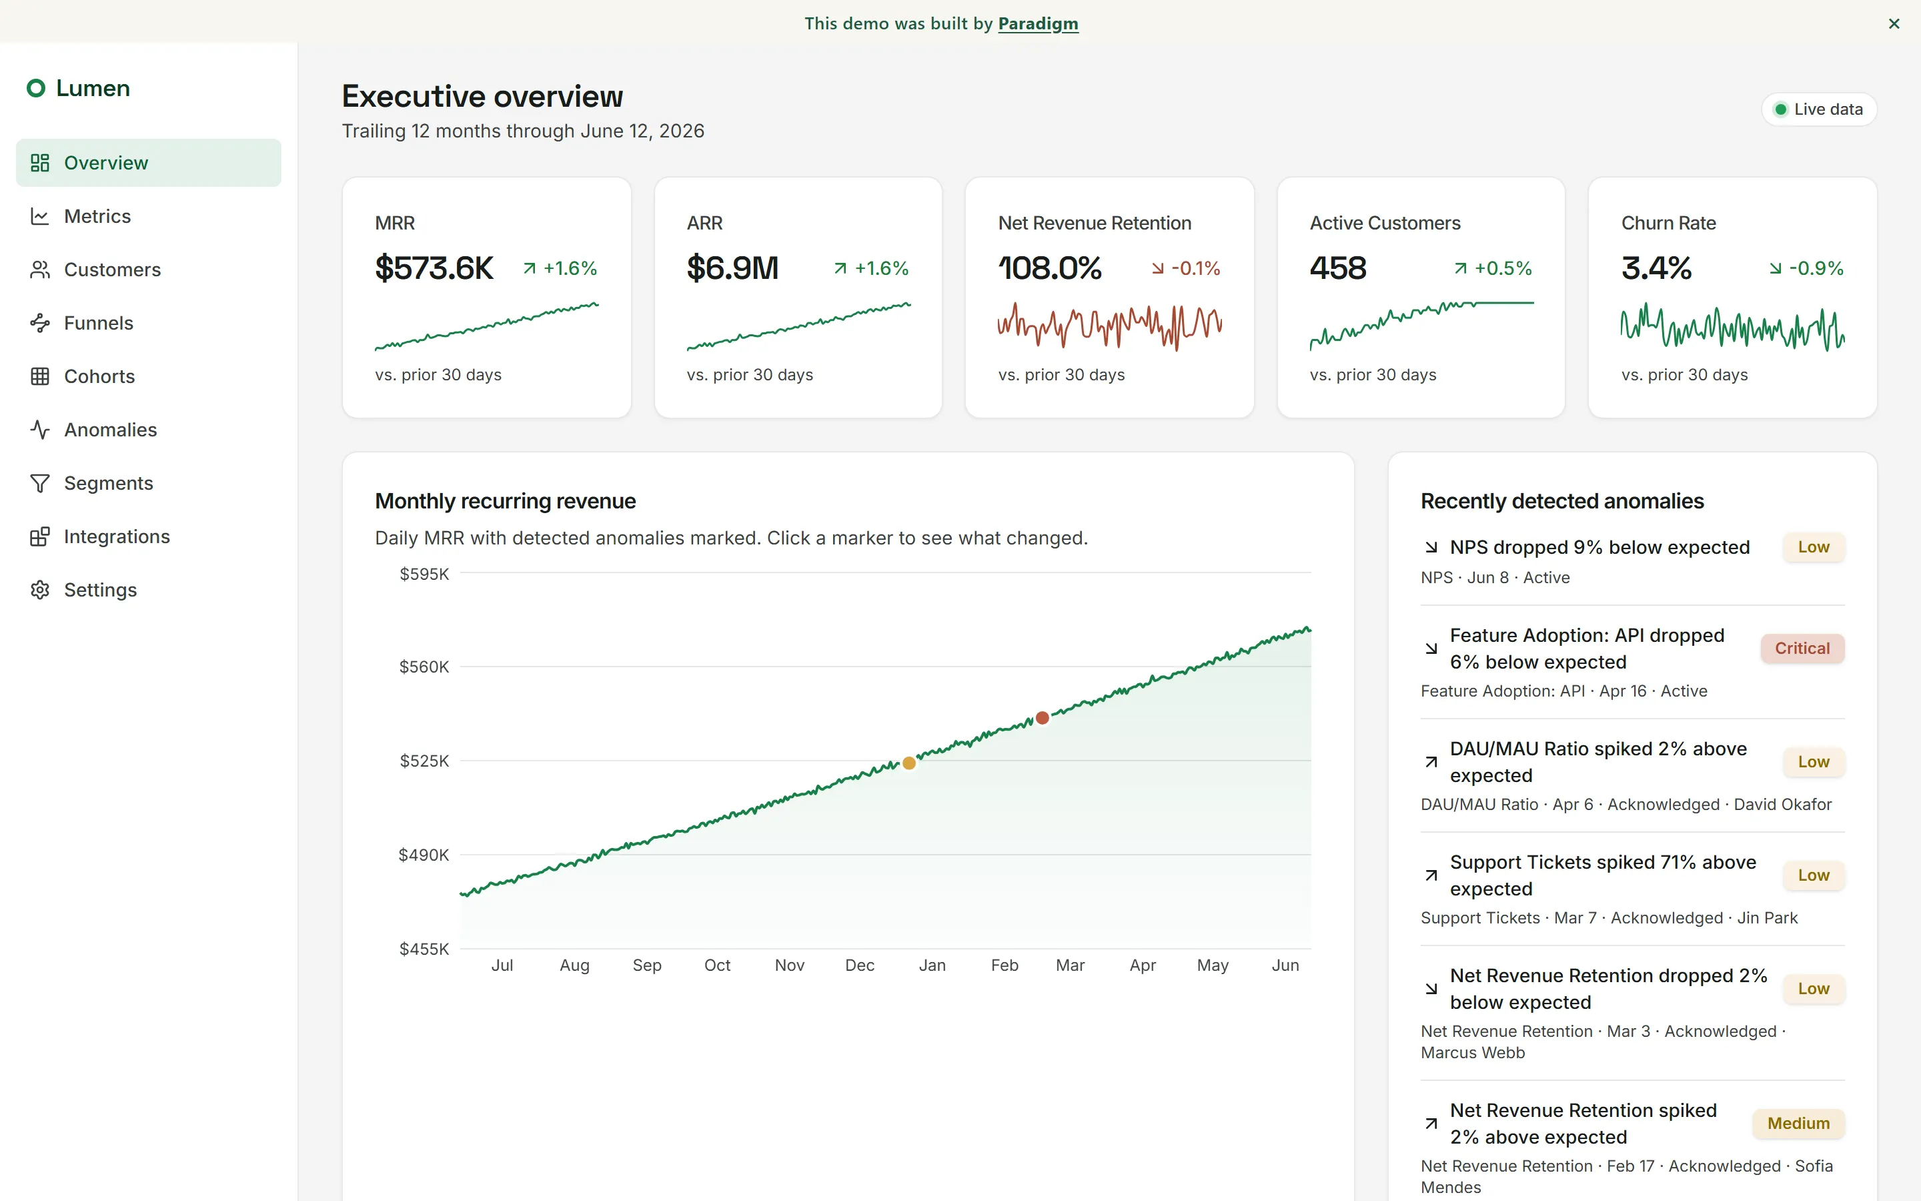The image size is (1921, 1201).
Task: Click the Net Revenue Retention sparkline
Action: click(x=1110, y=326)
